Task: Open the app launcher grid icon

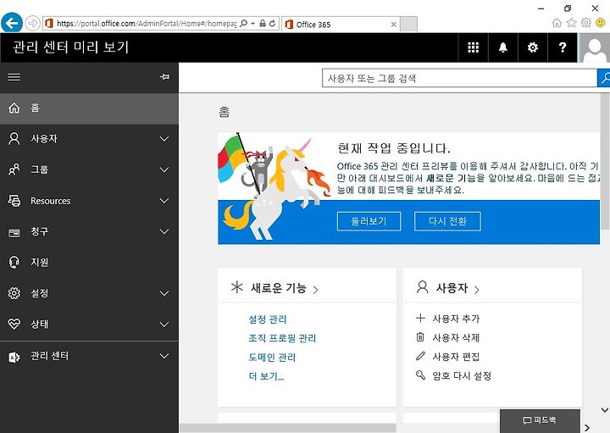Action: coord(473,47)
